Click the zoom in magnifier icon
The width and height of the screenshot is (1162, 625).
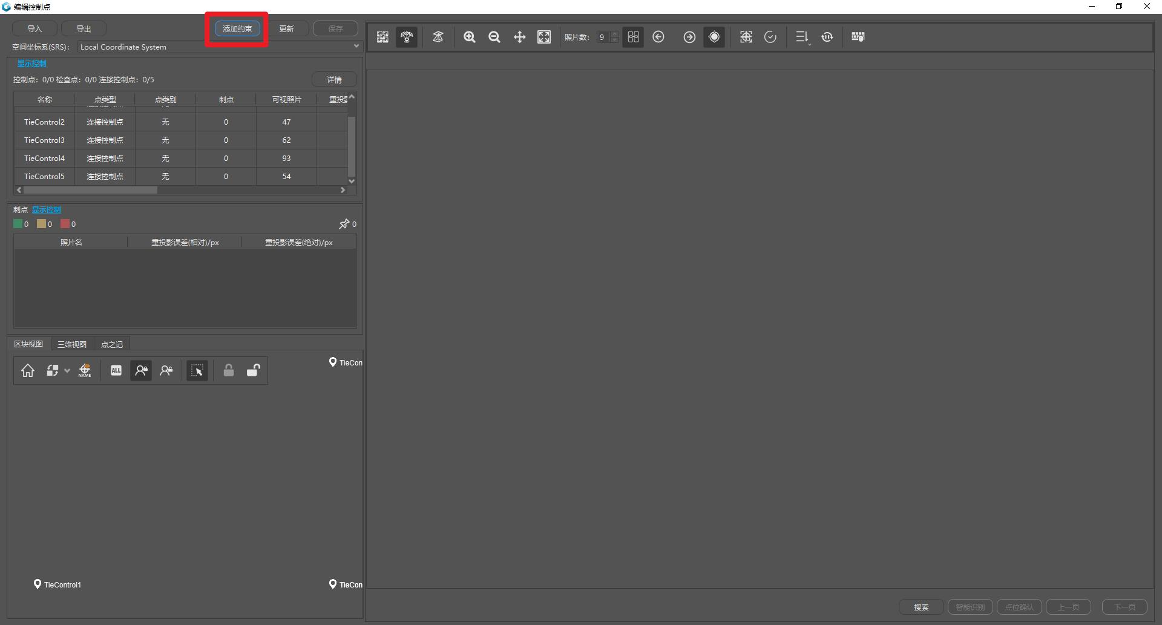[x=469, y=37]
